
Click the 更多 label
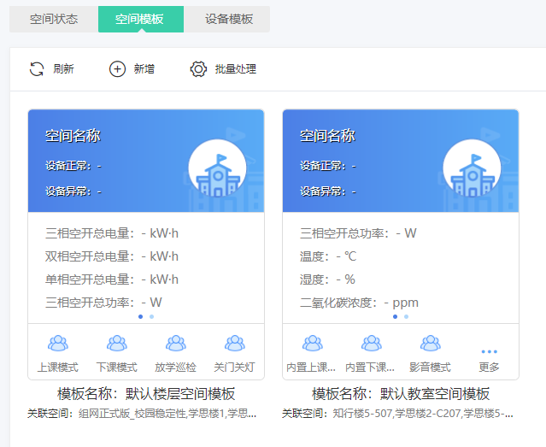click(x=490, y=368)
